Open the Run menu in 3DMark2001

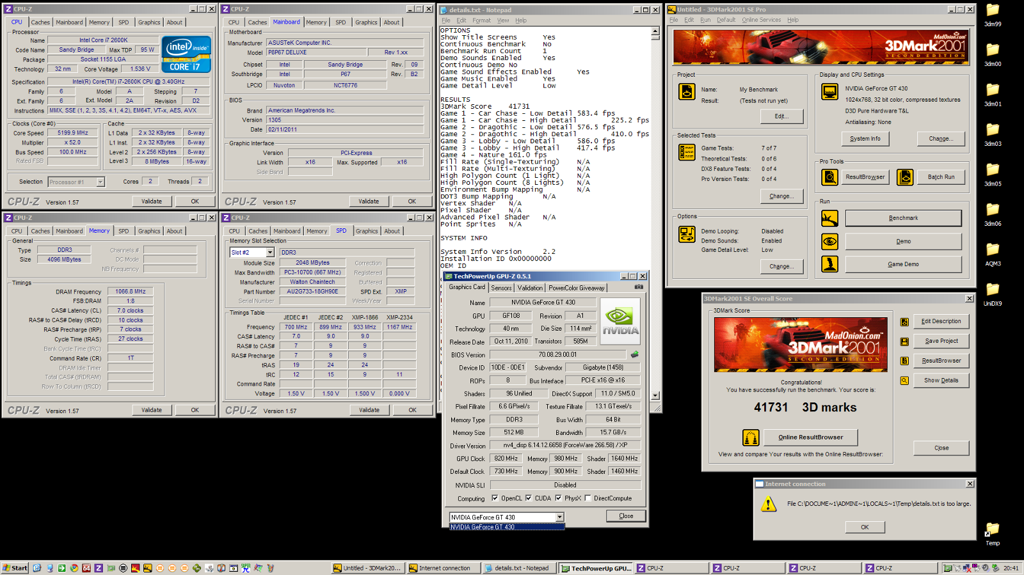(705, 20)
